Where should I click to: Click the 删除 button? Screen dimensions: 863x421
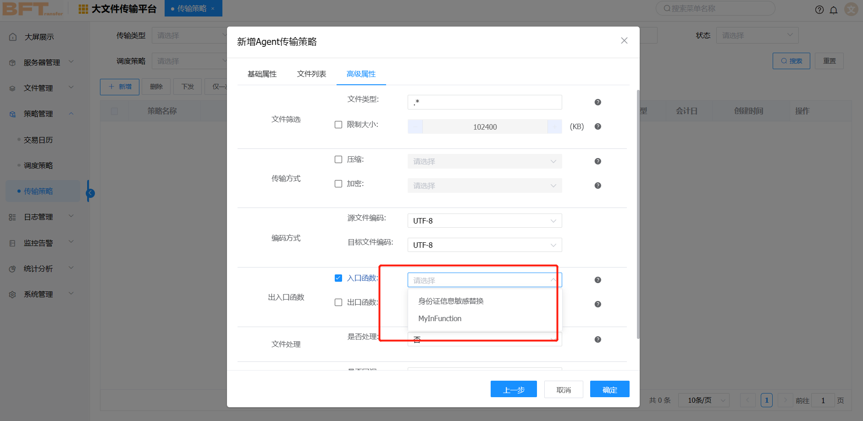tap(156, 87)
